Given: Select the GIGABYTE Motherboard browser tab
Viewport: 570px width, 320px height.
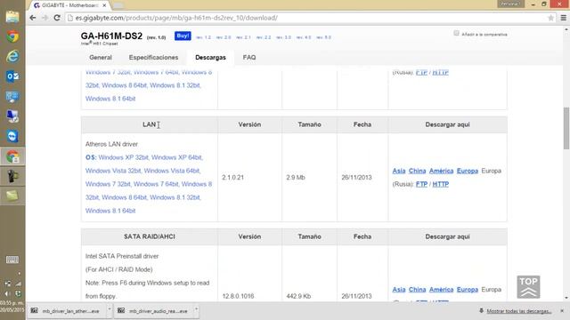Looking at the screenshot, I should coord(69,5).
